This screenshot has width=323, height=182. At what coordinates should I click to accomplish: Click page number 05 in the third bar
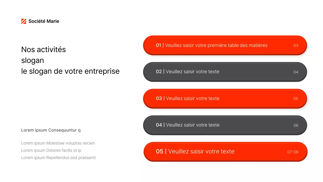296,99
